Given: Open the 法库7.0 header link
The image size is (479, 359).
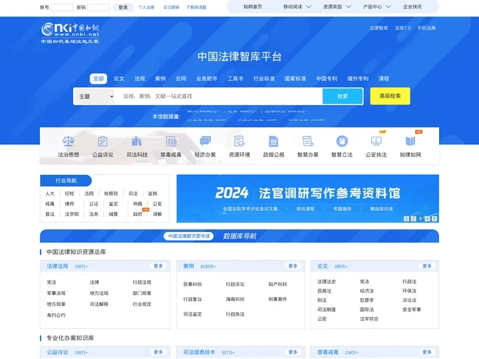Looking at the screenshot, I should pos(402,28).
